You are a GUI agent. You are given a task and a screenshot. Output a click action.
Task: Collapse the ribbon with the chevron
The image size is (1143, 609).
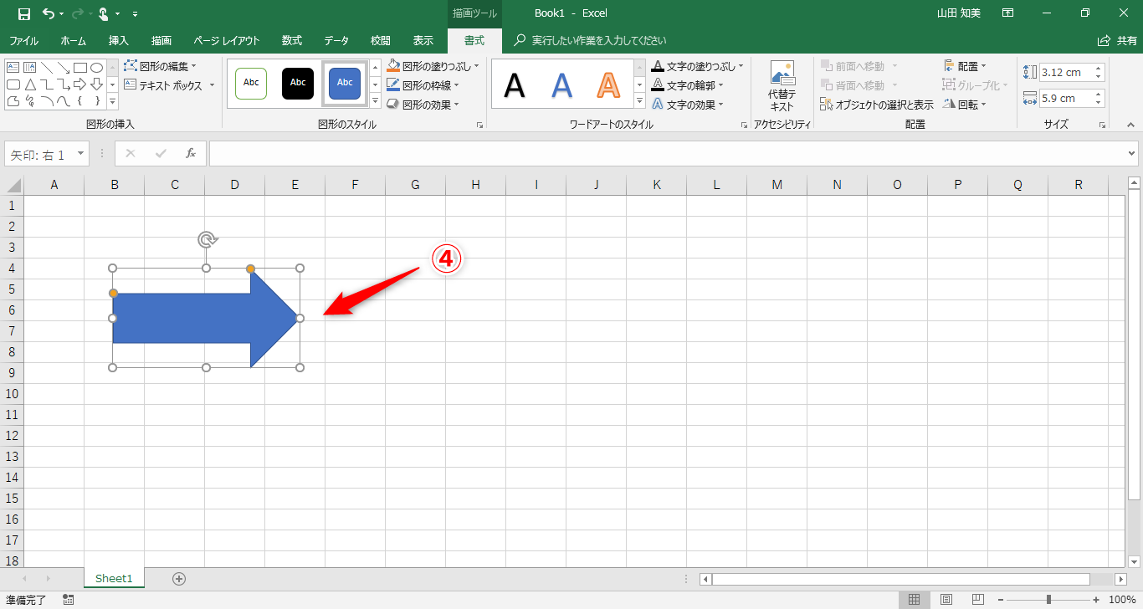(1130, 125)
